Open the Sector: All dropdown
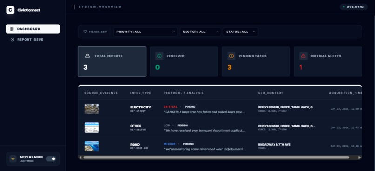Screen dimensions: 375x171 200,32
